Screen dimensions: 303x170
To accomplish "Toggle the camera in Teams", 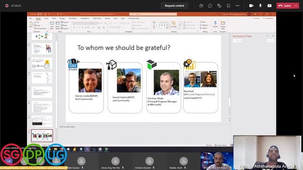I will [251, 6].
